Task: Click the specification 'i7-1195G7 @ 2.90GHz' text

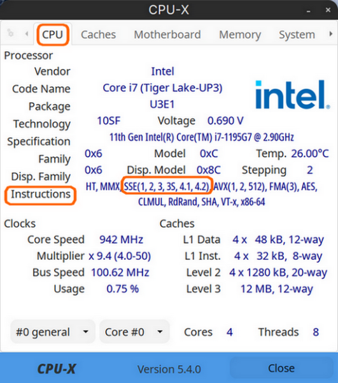Action: [x=254, y=137]
